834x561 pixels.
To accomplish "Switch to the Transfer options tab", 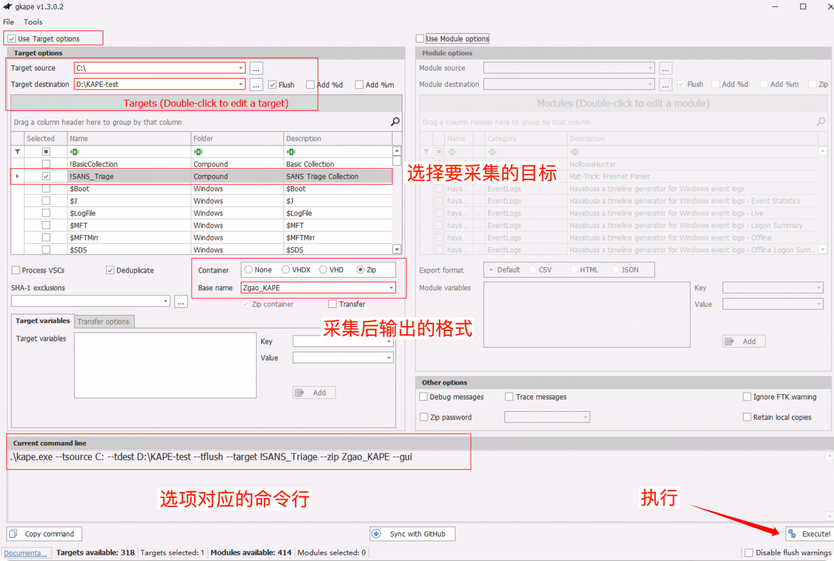I will point(104,322).
